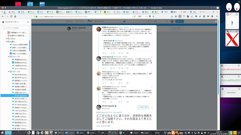Switch to the xlogo taskbar entry

(x=156, y=133)
